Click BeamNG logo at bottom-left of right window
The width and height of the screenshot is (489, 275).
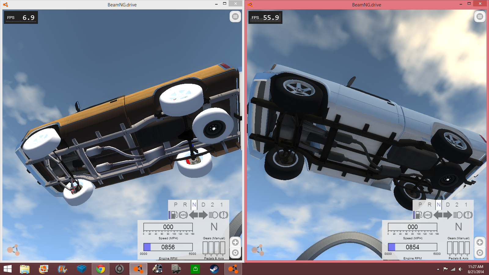tap(258, 250)
